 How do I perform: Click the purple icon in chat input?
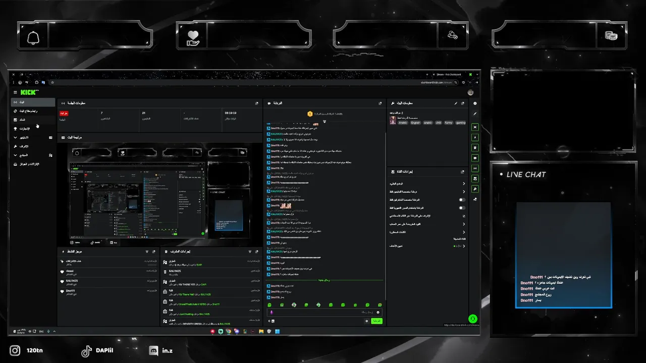[272, 312]
